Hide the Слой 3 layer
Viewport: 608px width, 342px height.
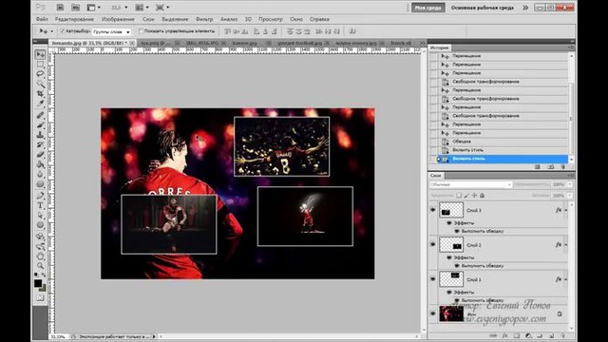[433, 210]
